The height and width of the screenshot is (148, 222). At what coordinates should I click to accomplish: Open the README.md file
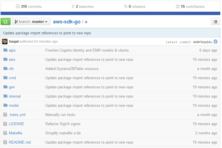20,142
